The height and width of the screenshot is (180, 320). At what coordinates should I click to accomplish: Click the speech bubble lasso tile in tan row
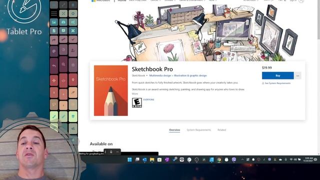[x=54, y=104]
